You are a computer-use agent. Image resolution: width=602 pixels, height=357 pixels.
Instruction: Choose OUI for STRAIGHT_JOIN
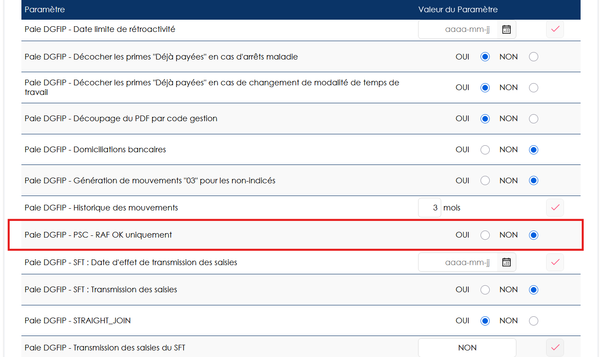(x=485, y=321)
